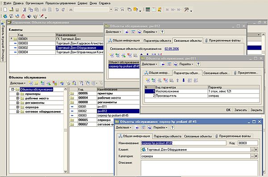Open Связанные объекты tab in сервер hp proliant window

198,137
